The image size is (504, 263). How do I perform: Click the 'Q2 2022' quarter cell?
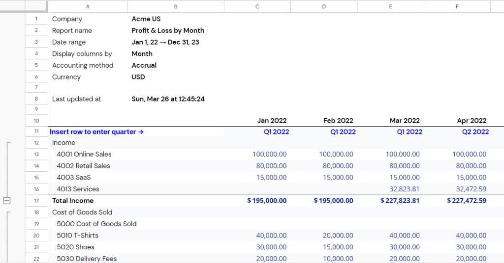(x=457, y=131)
